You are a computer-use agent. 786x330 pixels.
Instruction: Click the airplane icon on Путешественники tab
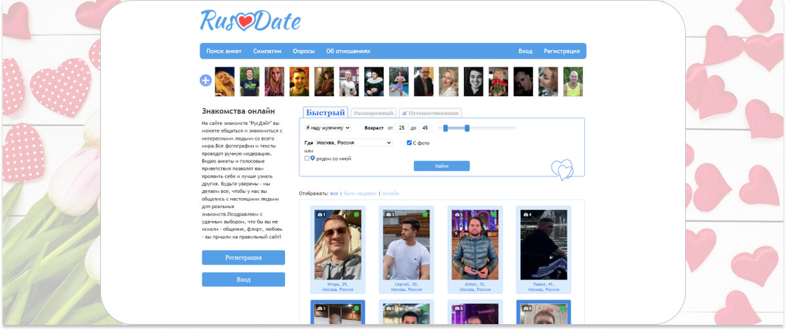(x=404, y=113)
